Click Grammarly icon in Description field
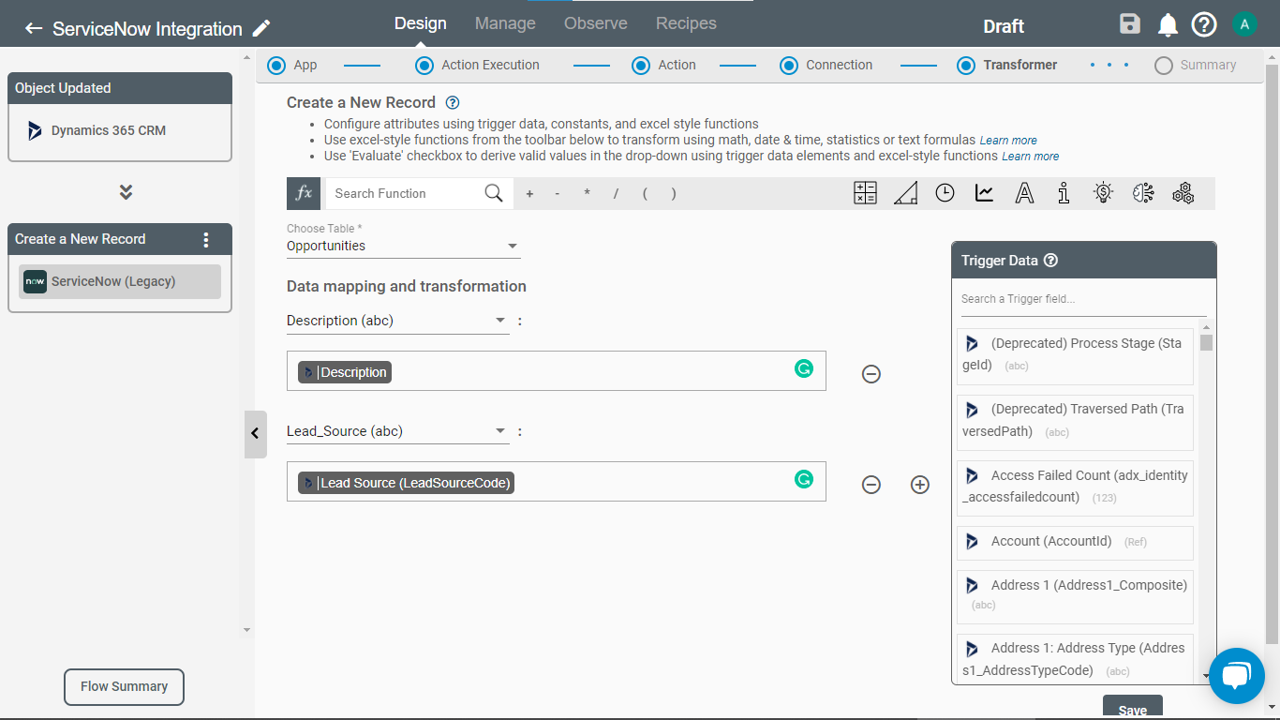 [x=804, y=368]
